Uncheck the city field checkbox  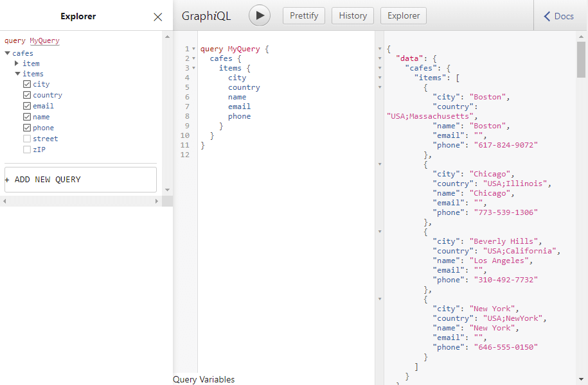(x=27, y=84)
